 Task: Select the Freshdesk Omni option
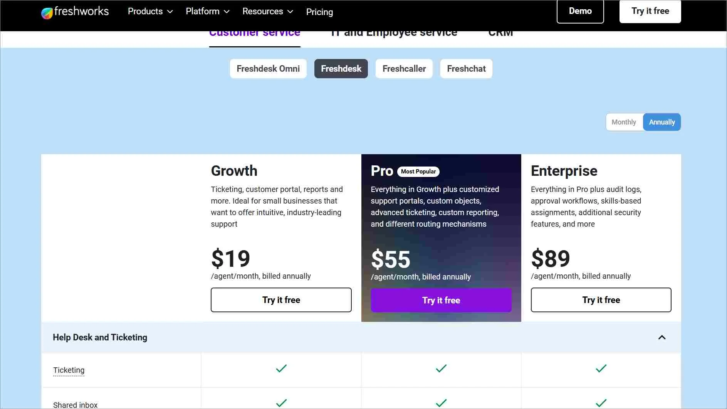[x=268, y=69]
